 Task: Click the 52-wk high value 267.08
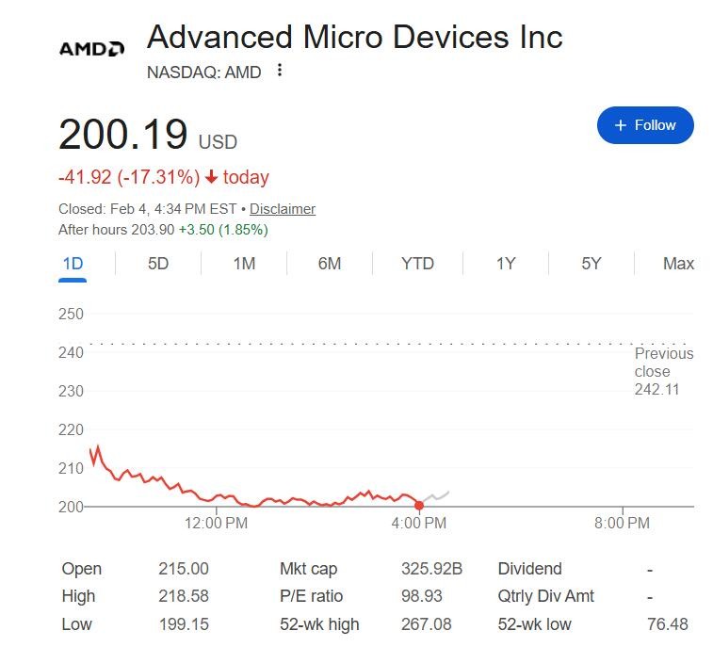pos(426,623)
